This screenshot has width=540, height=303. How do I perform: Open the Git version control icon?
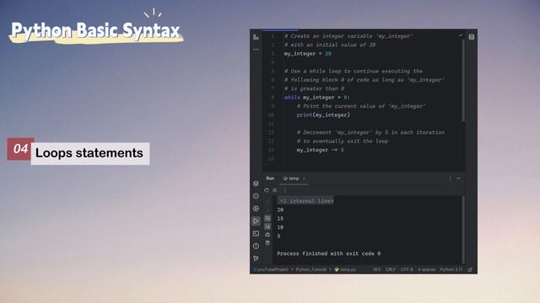pyautogui.click(x=256, y=258)
